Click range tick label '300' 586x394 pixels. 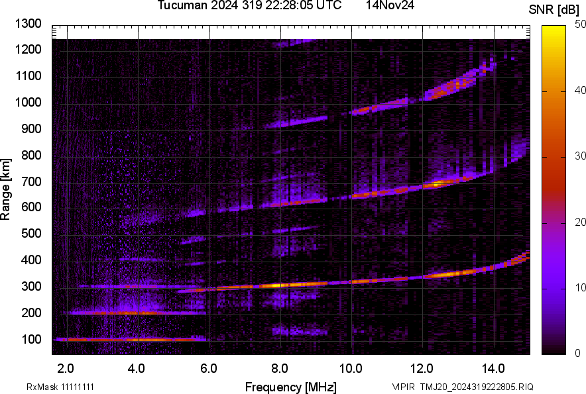click(x=31, y=286)
